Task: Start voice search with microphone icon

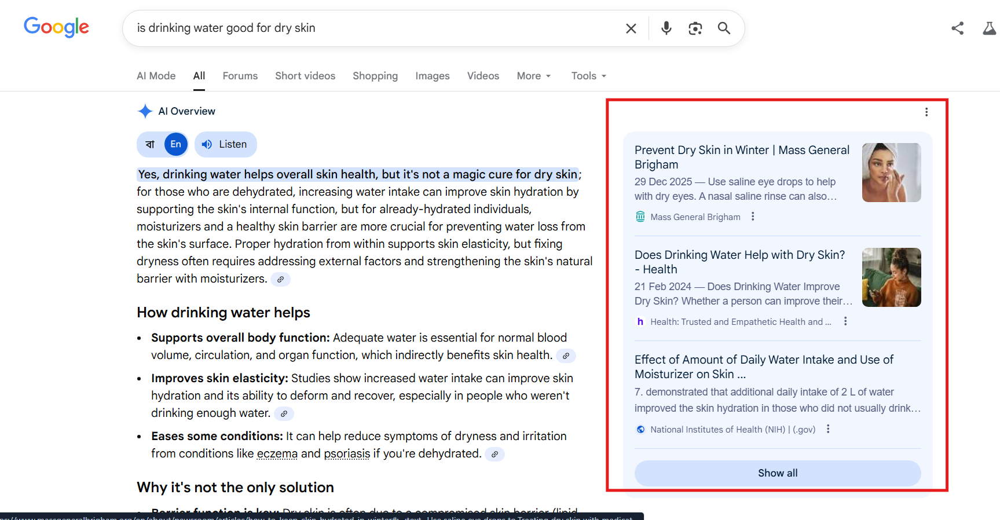Action: pos(666,28)
